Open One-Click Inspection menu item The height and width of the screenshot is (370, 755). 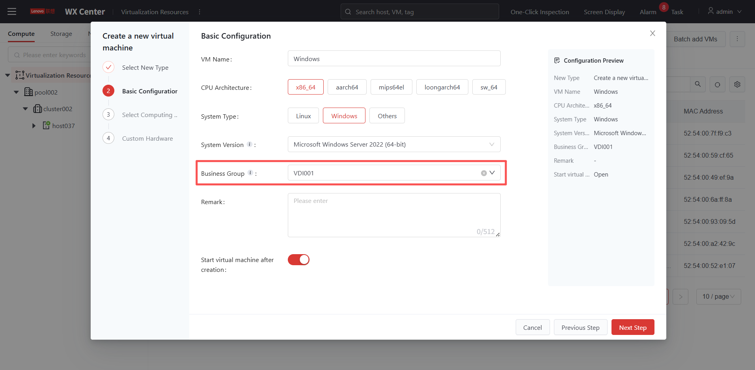point(539,12)
